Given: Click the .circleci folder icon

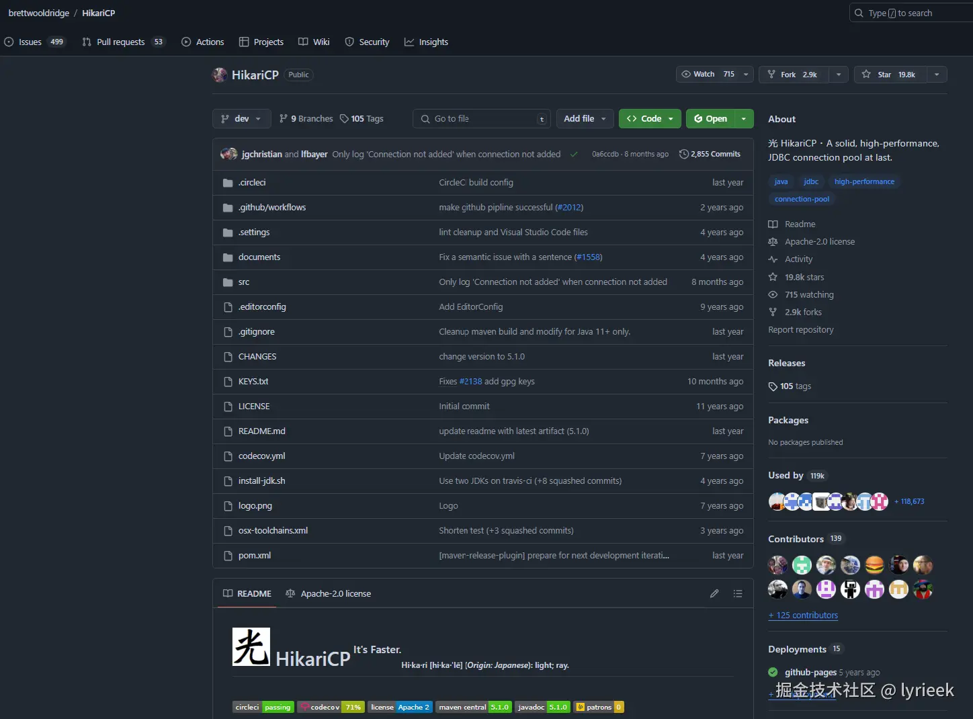Looking at the screenshot, I should pyautogui.click(x=228, y=183).
